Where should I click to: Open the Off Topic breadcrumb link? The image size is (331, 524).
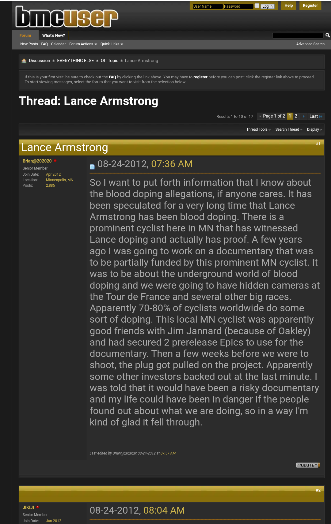pyautogui.click(x=109, y=61)
